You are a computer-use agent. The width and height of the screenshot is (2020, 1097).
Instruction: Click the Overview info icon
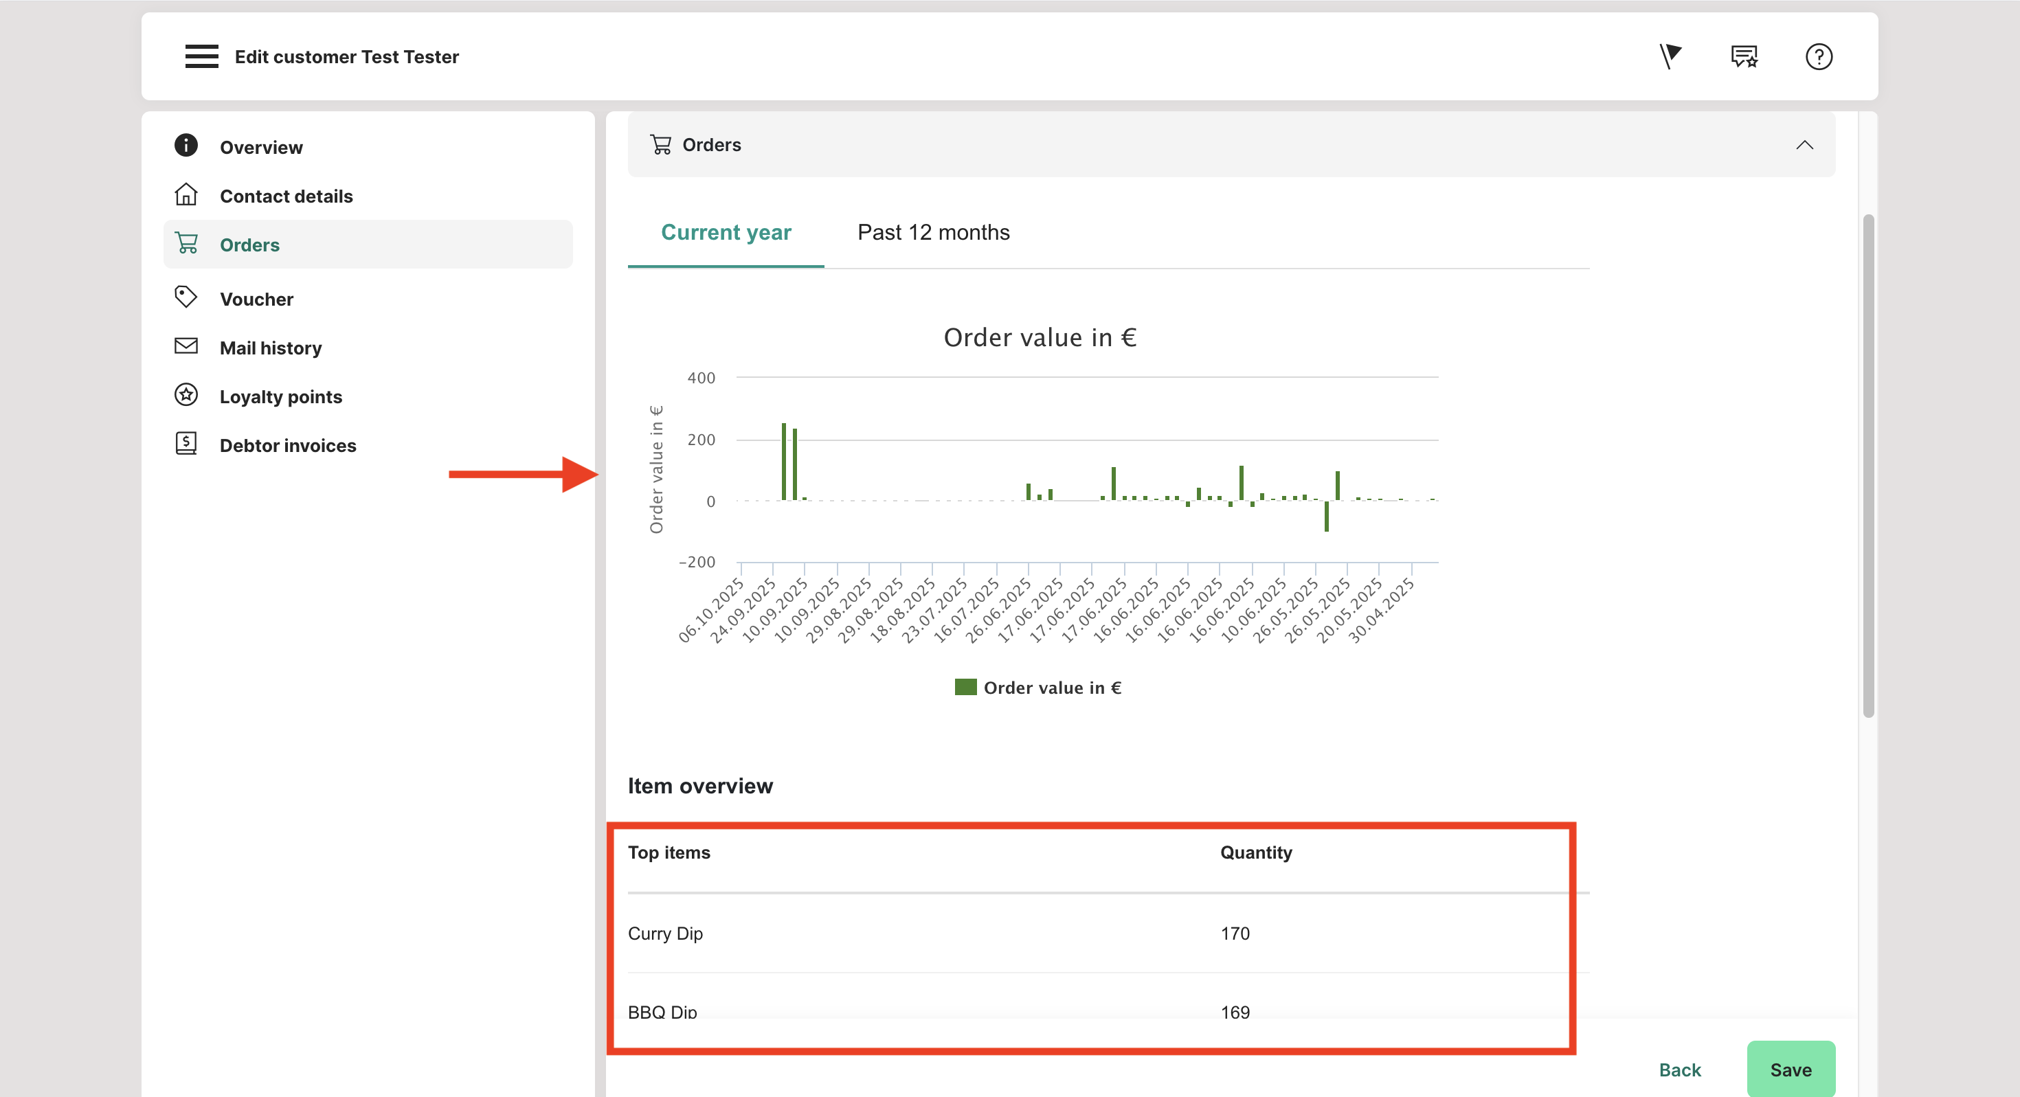186,146
